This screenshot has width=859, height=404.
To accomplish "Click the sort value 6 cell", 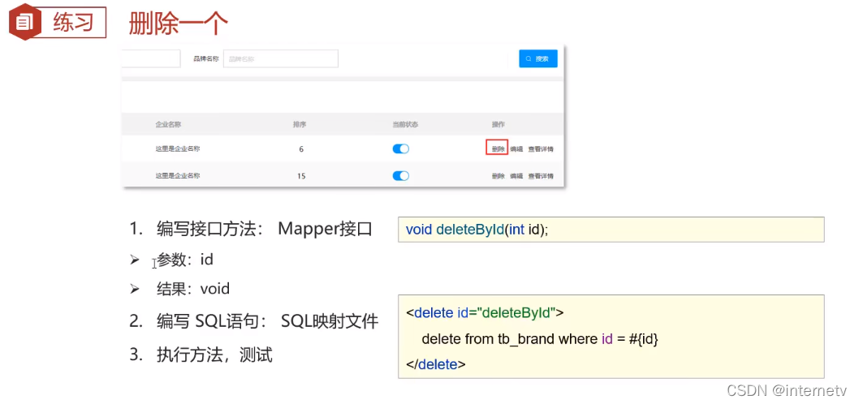I will (x=301, y=149).
